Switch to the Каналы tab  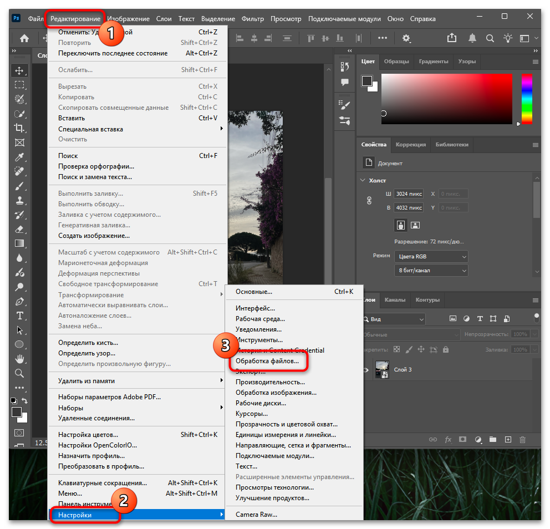tap(395, 300)
